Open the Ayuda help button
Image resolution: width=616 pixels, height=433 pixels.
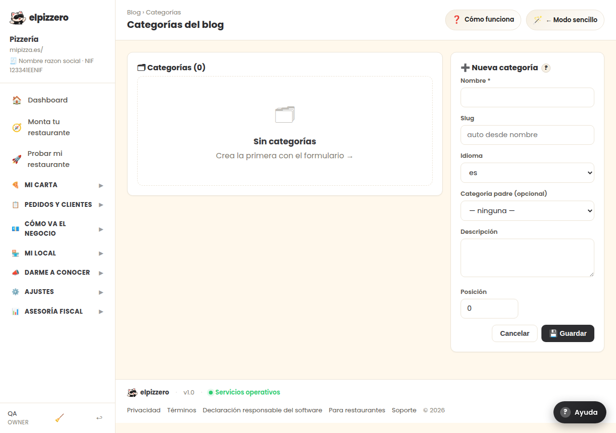click(x=580, y=412)
